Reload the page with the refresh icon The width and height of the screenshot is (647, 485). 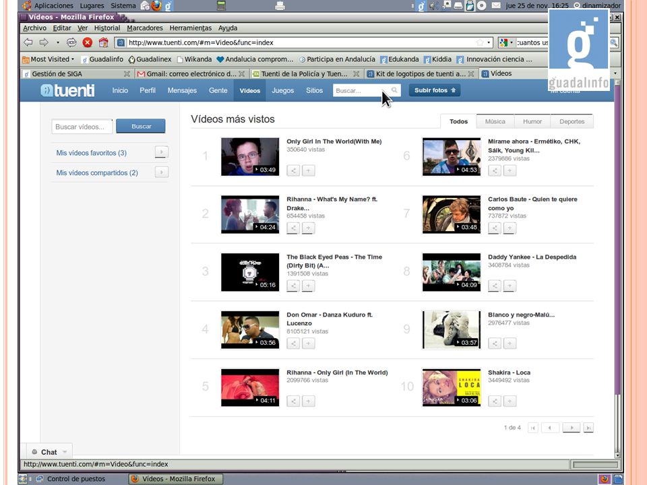point(71,42)
